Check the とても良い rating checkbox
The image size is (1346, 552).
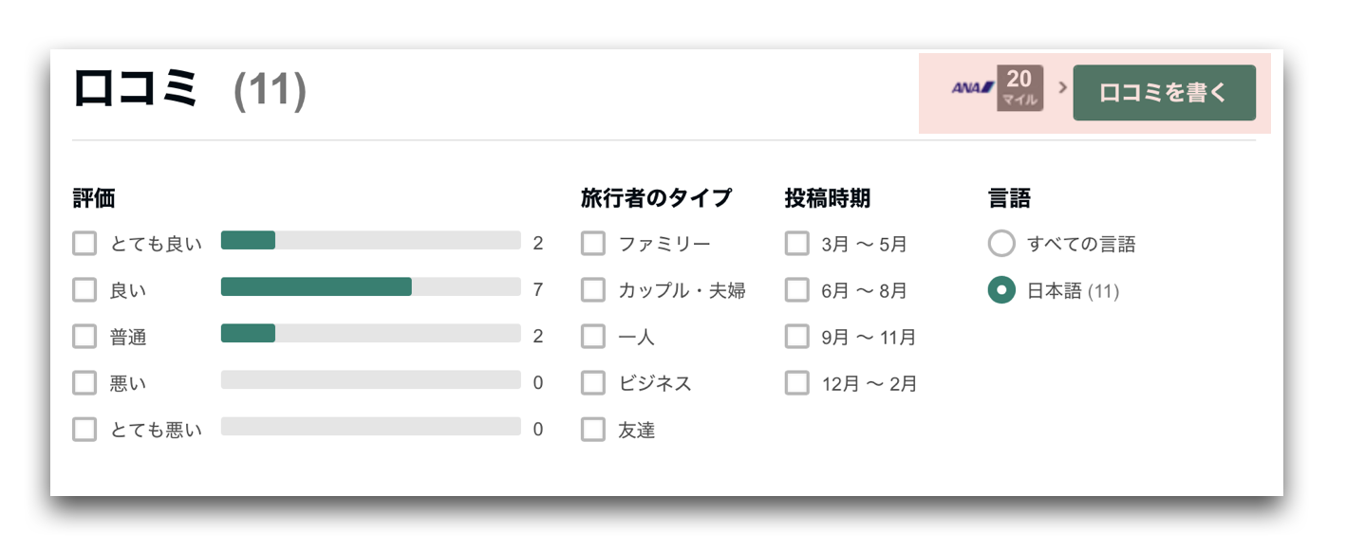(x=84, y=244)
